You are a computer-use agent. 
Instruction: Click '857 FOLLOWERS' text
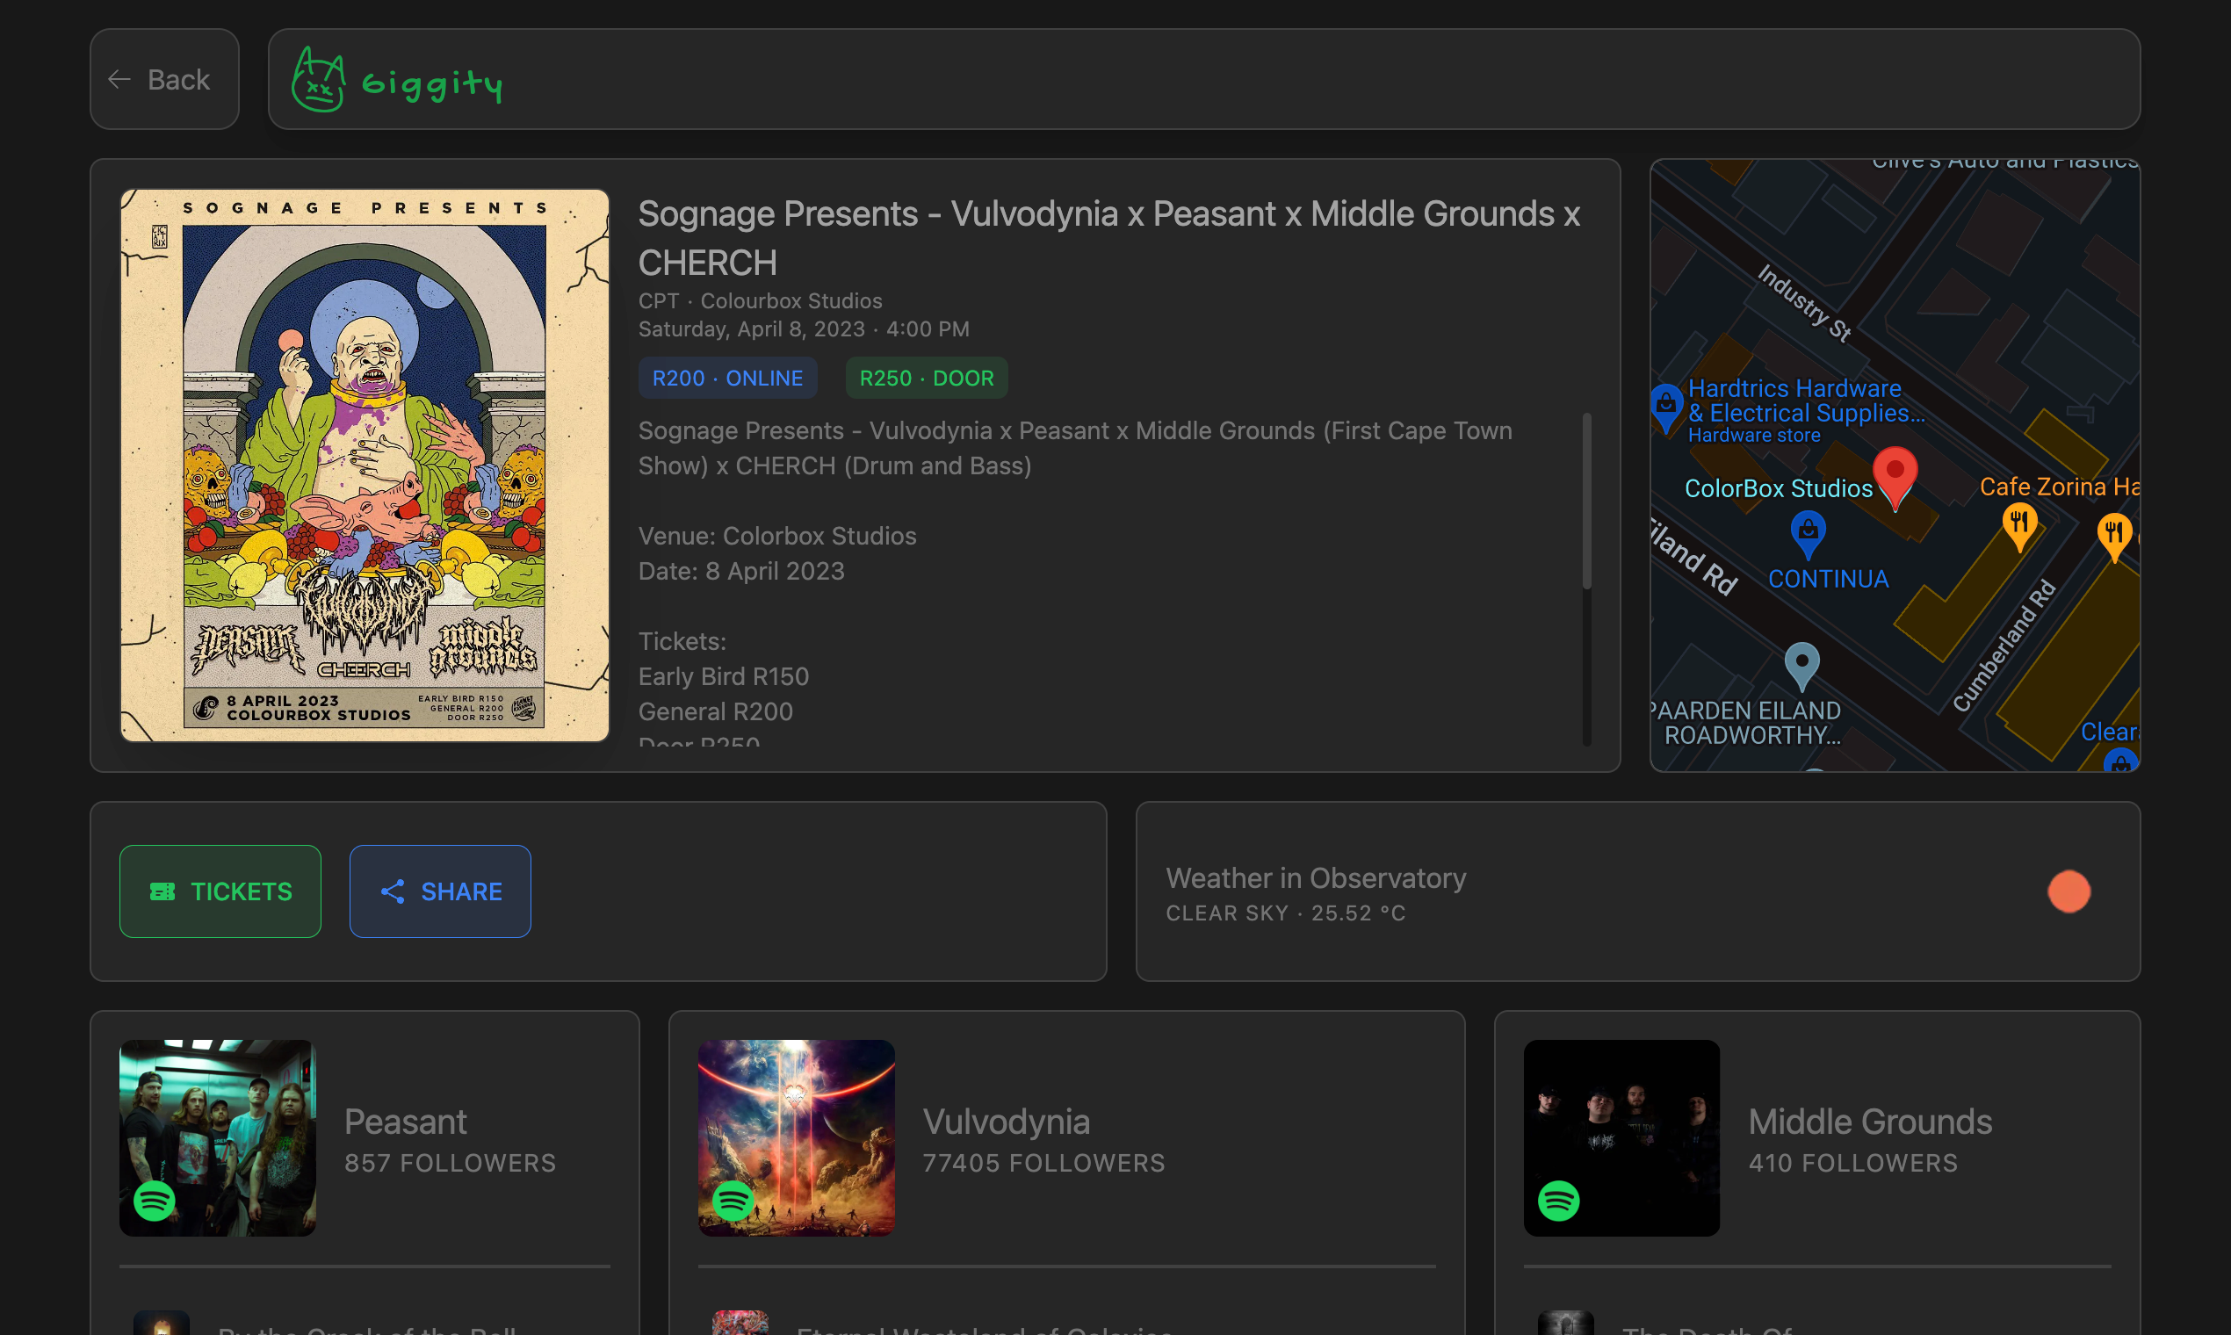pos(450,1163)
